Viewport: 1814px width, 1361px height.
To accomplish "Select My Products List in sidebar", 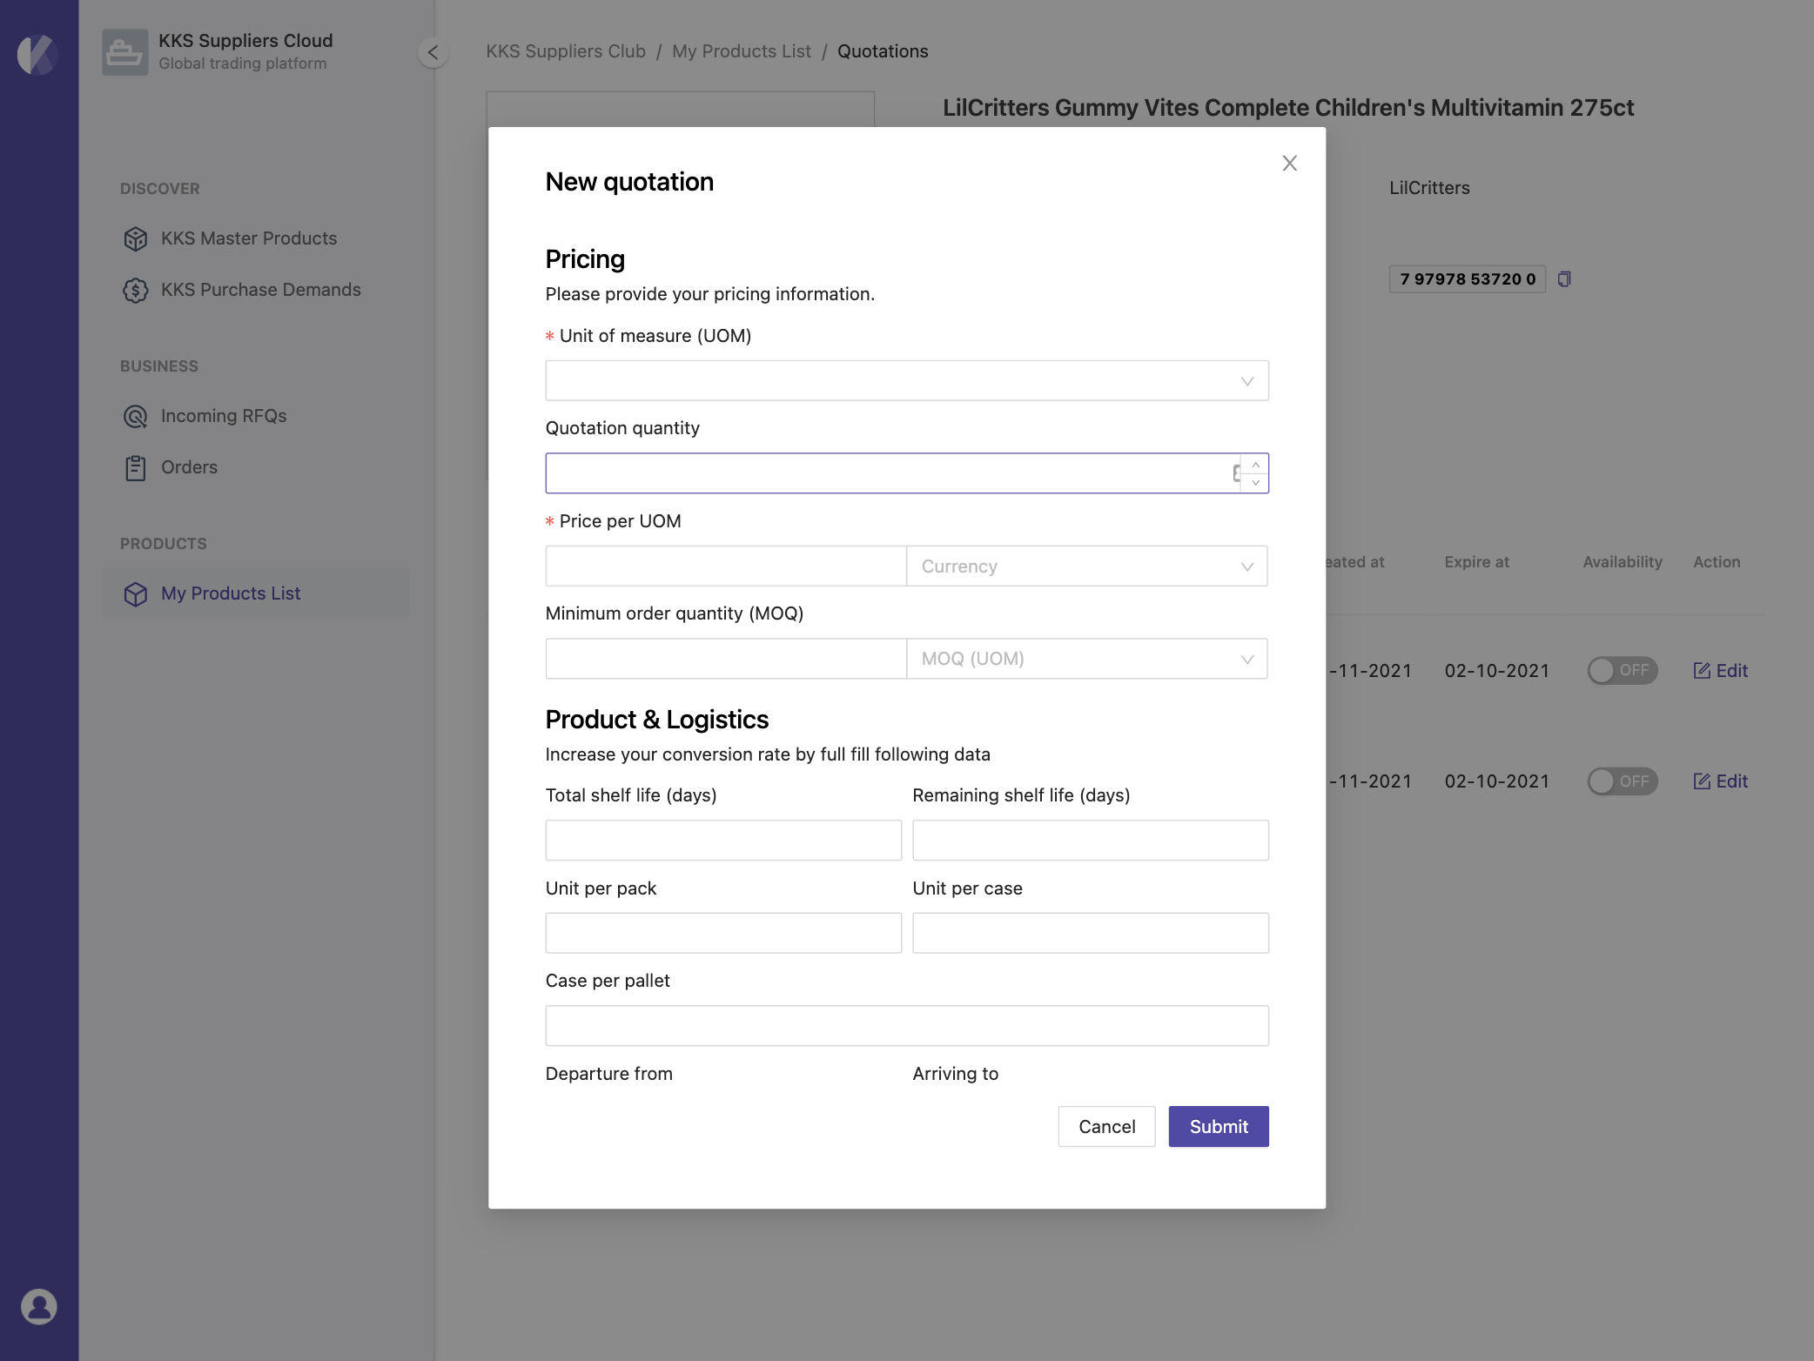I will click(256, 593).
